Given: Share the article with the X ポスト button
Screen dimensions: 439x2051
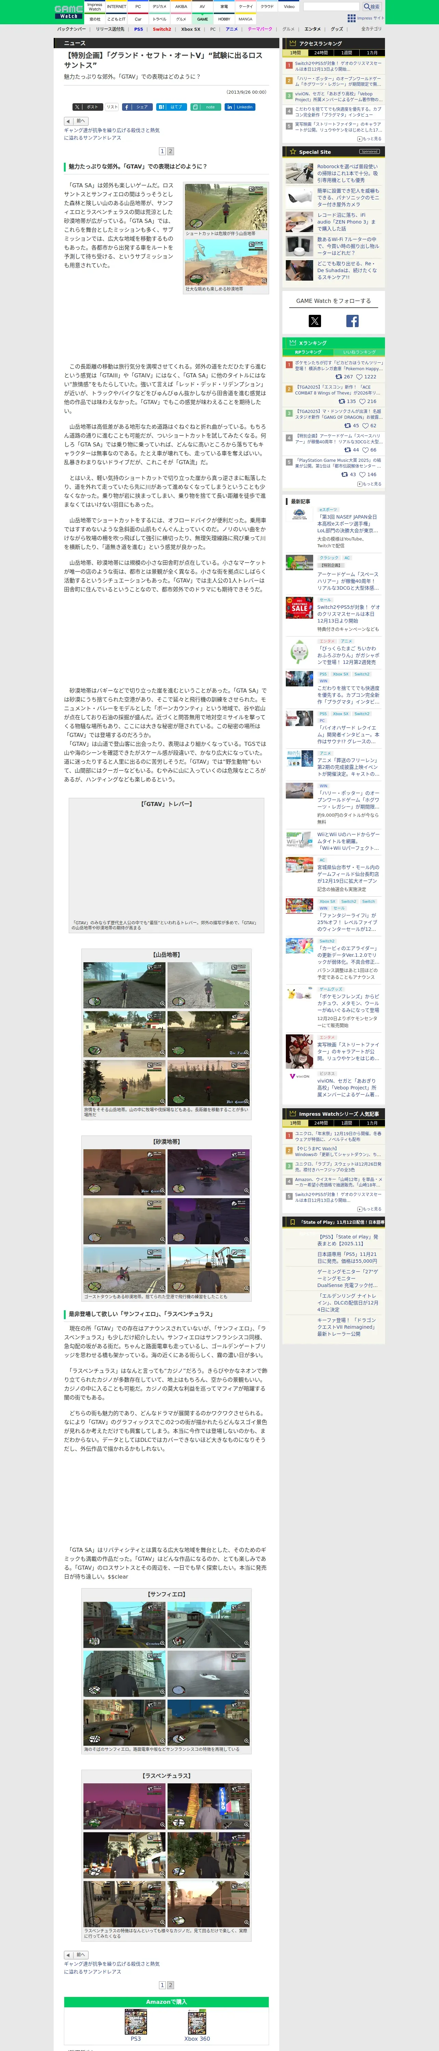Looking at the screenshot, I should (x=87, y=107).
